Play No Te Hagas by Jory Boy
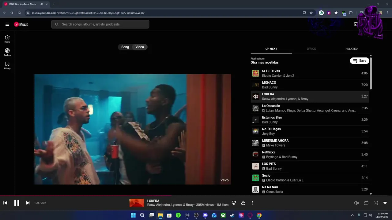 point(310,131)
